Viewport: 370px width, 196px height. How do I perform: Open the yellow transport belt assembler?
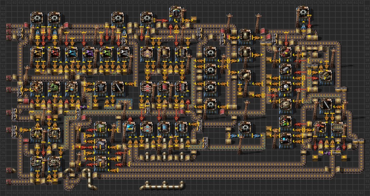(147, 54)
